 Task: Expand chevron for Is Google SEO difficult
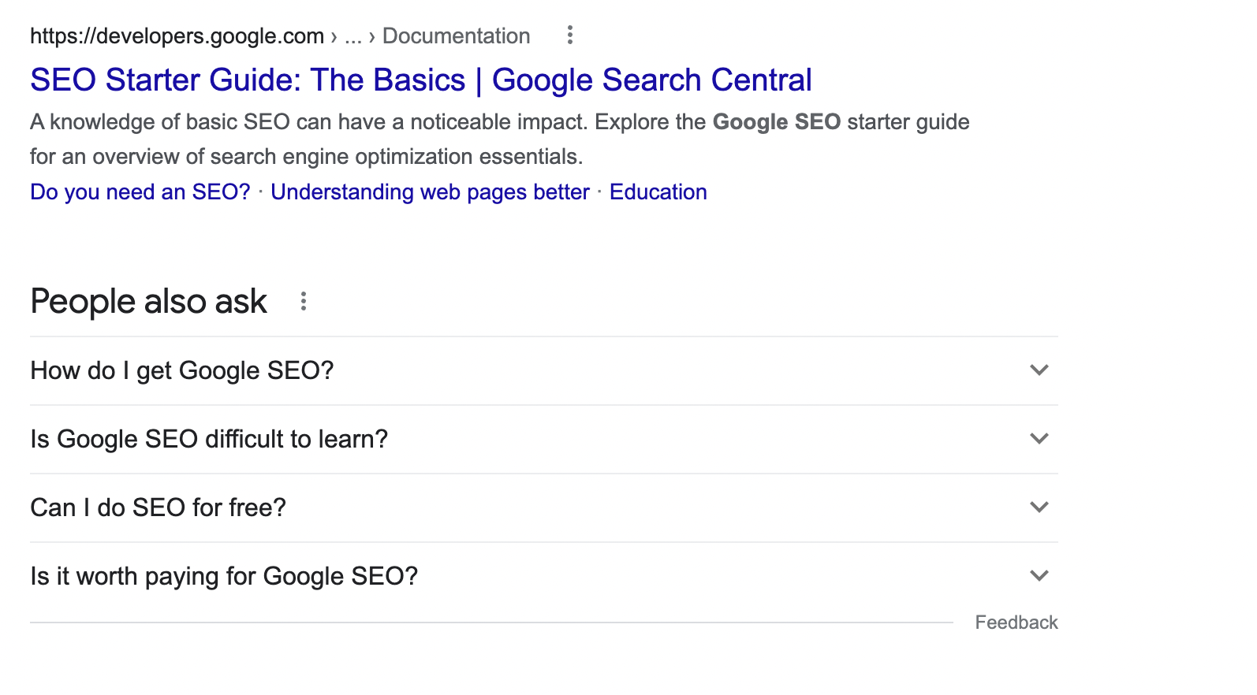coord(1039,439)
